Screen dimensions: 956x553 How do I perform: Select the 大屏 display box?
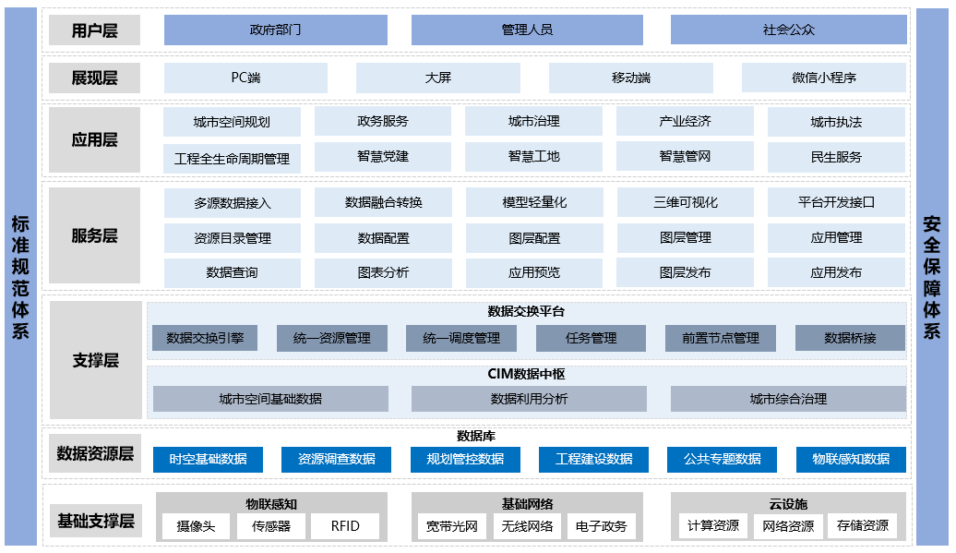(x=437, y=78)
